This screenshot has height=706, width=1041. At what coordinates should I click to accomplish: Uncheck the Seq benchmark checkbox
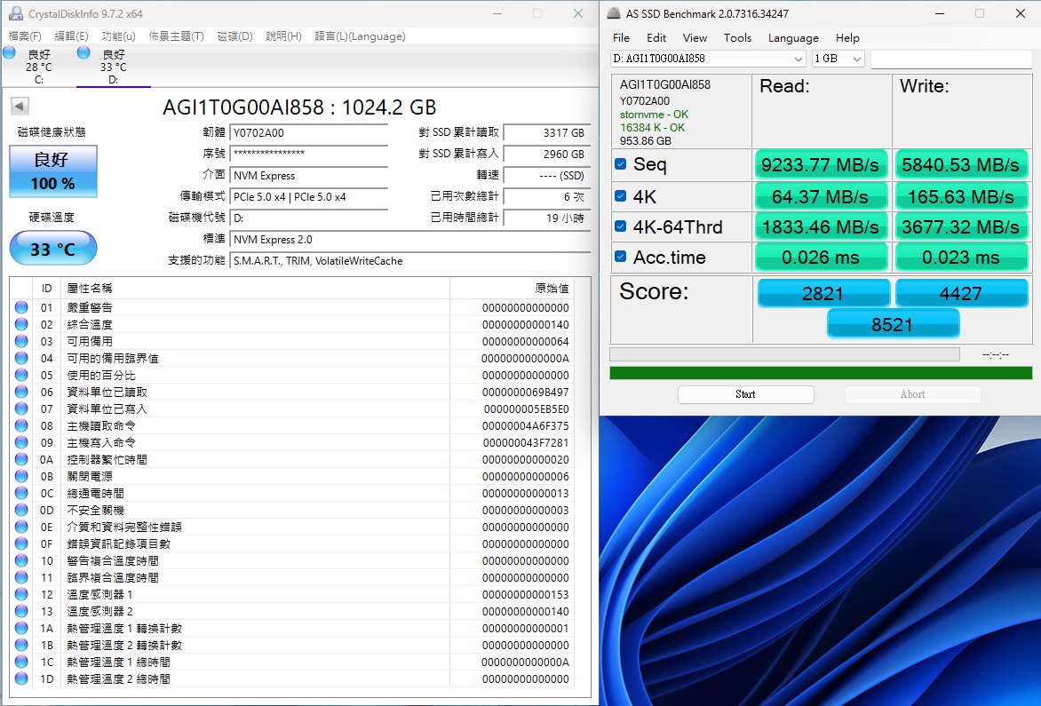coord(621,164)
